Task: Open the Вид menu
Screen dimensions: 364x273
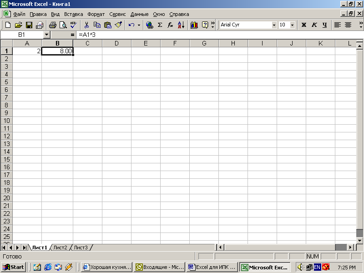Action: [x=55, y=14]
